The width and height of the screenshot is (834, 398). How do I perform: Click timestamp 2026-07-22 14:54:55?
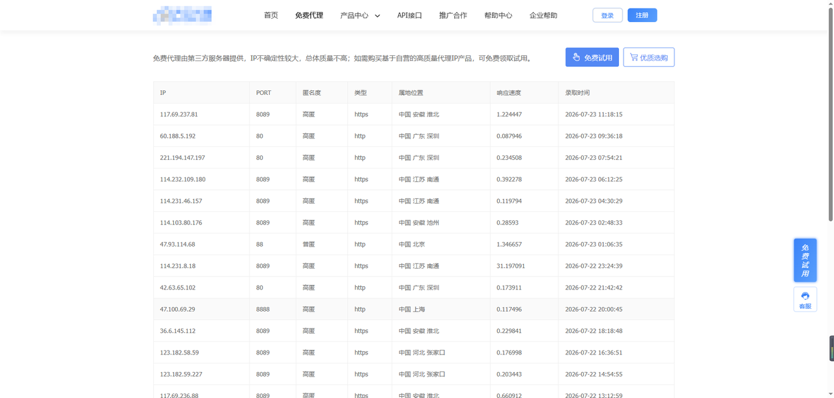tap(594, 375)
